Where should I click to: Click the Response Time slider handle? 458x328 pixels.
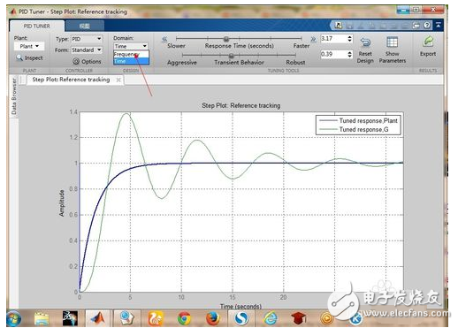click(226, 39)
